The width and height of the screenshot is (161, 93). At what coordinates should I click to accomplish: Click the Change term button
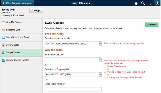tap(36, 11)
